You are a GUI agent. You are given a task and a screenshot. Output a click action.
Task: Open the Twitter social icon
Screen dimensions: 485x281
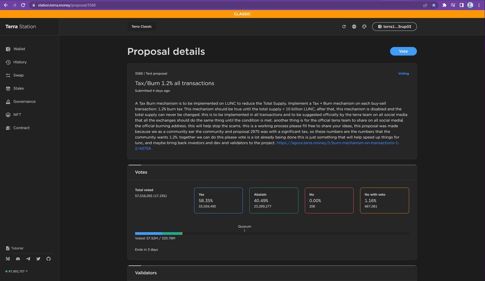click(x=38, y=259)
